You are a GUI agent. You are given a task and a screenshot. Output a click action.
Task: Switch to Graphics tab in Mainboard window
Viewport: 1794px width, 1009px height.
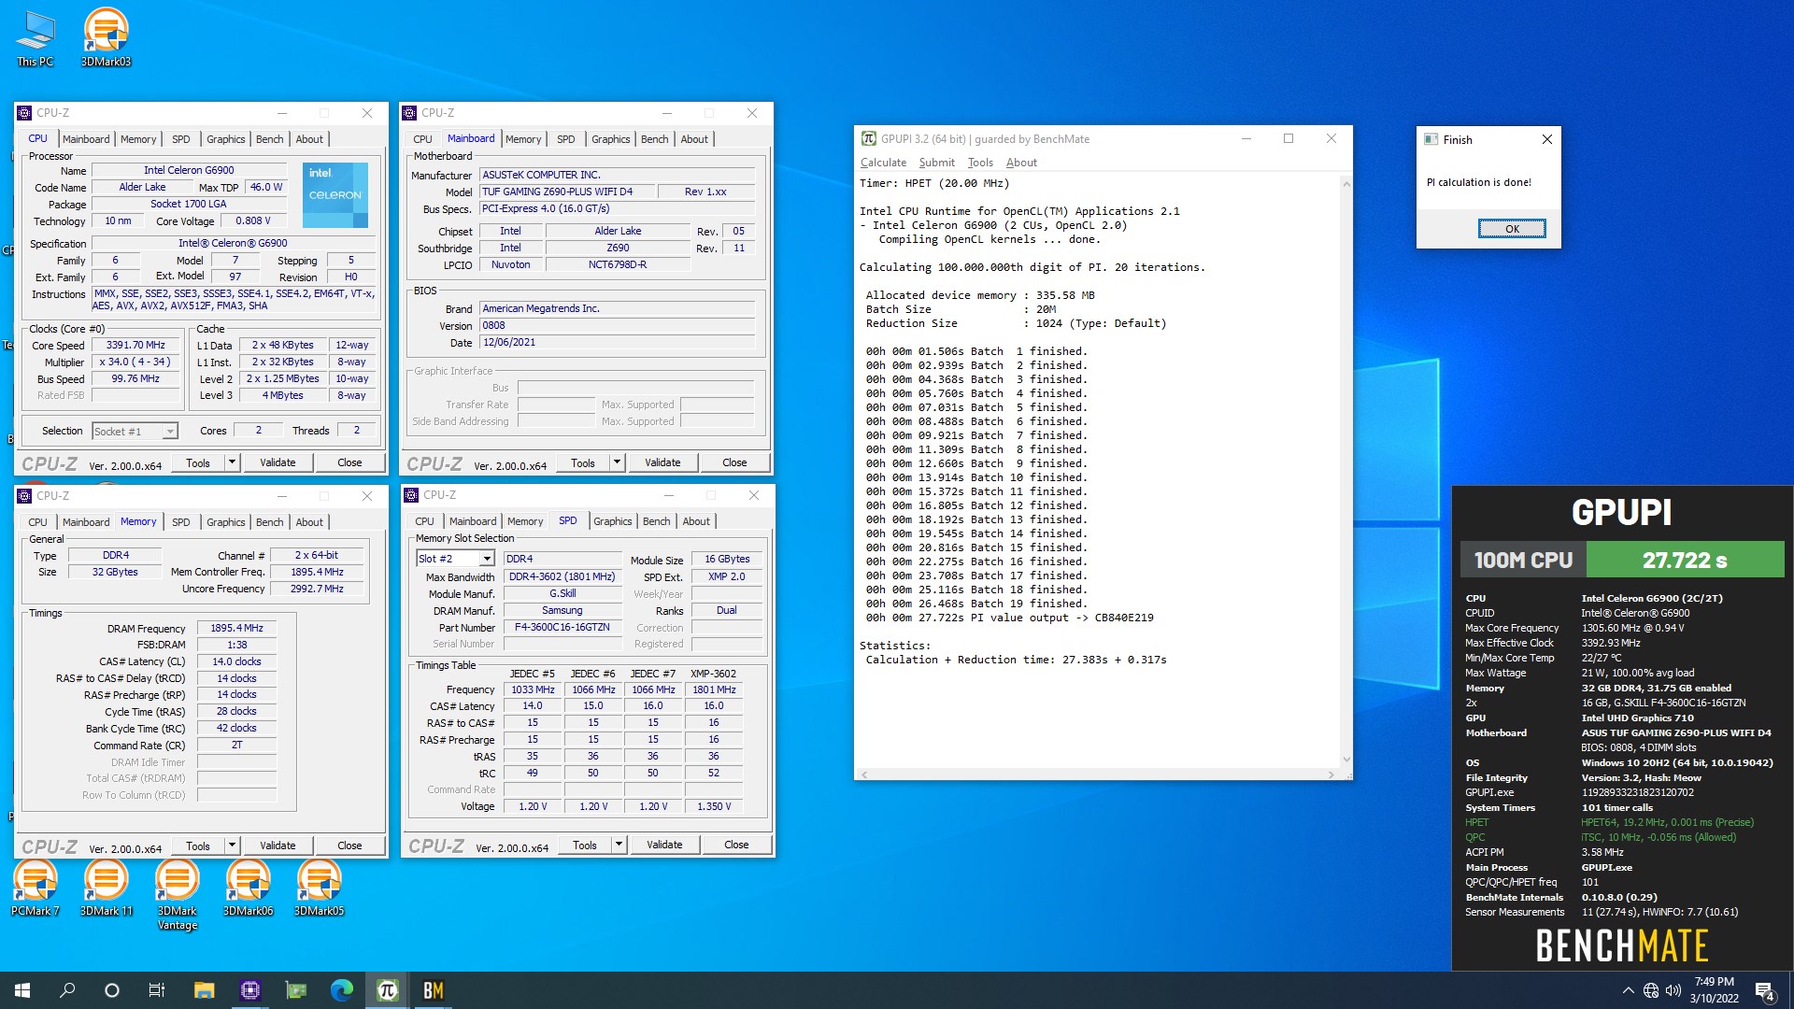(x=611, y=139)
